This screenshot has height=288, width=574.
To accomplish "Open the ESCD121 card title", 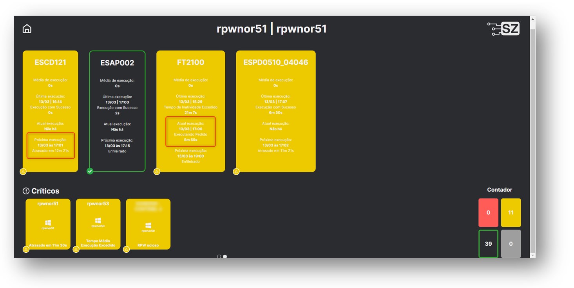I will 50,62.
